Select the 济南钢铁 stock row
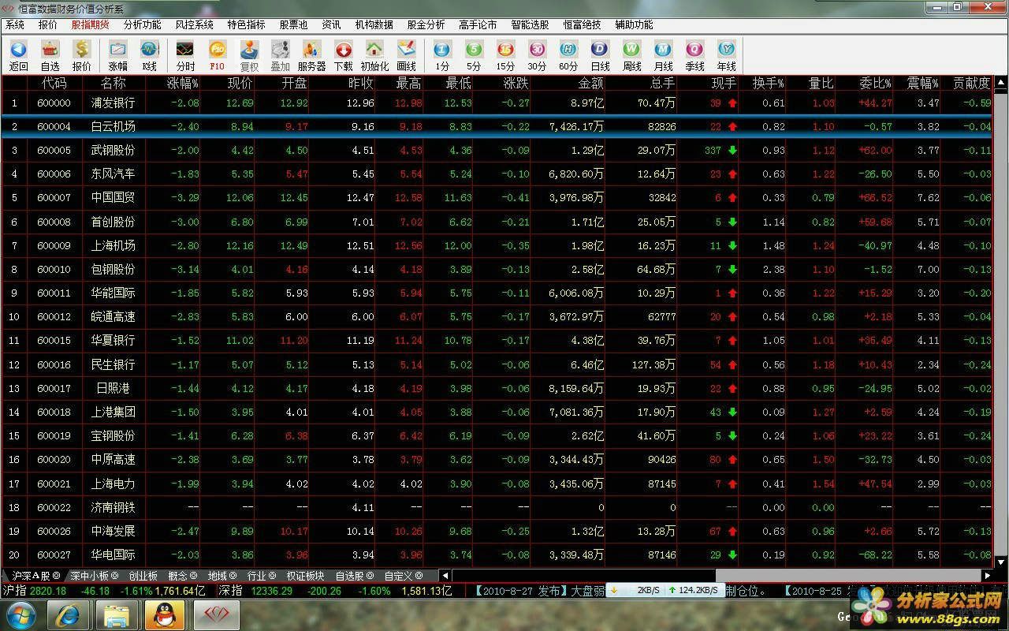Screen dimensions: 1009x631 pos(497,507)
